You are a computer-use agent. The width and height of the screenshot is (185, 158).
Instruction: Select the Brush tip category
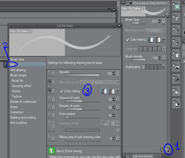point(17,81)
